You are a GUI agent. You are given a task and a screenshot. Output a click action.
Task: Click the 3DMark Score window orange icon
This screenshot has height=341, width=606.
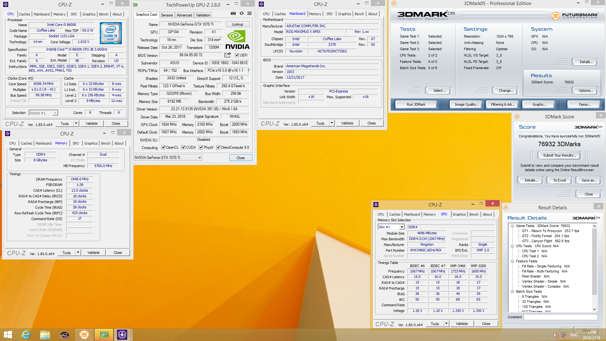click(x=517, y=117)
